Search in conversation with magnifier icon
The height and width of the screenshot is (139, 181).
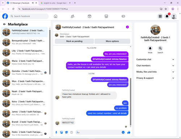click(x=160, y=48)
